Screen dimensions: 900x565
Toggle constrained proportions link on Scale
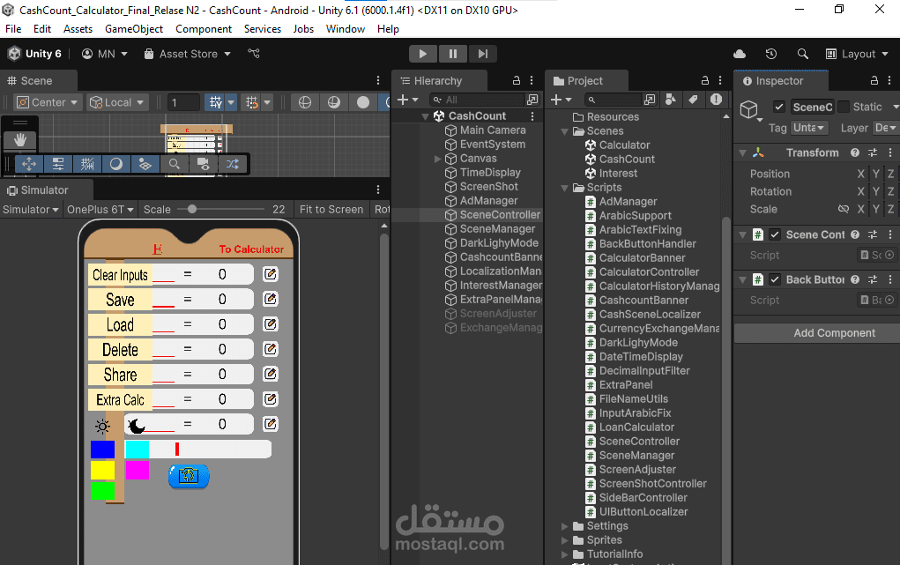pos(844,209)
